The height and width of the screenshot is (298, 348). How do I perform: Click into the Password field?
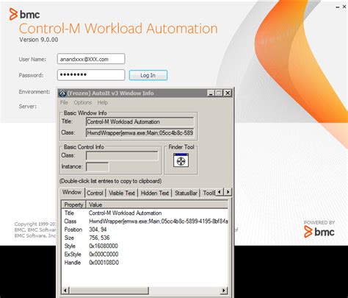(x=91, y=75)
